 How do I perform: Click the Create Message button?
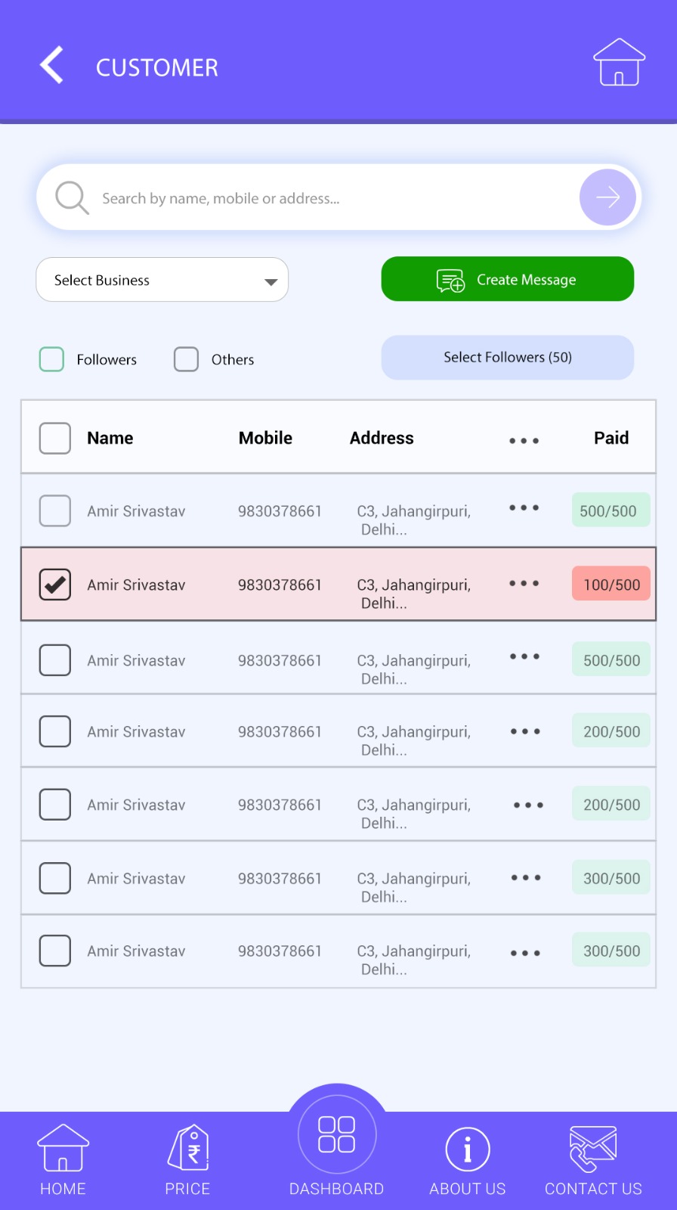(x=507, y=279)
